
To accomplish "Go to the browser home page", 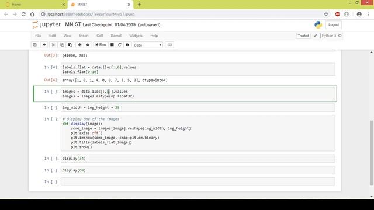I will [x=32, y=14].
